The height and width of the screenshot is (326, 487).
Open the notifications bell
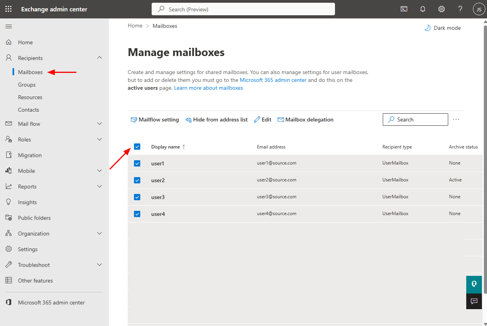423,9
